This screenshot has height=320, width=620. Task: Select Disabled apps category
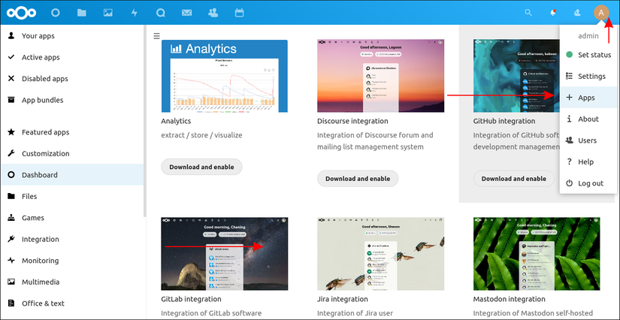[x=72, y=79]
